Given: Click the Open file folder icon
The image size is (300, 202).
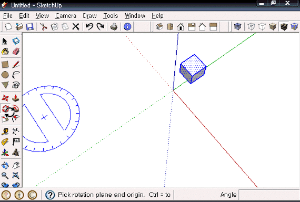Looking at the screenshot, I should (x=19, y=27).
